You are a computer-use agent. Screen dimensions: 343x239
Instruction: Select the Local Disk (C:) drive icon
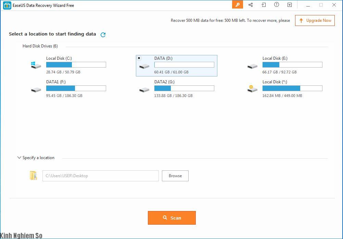(x=36, y=65)
